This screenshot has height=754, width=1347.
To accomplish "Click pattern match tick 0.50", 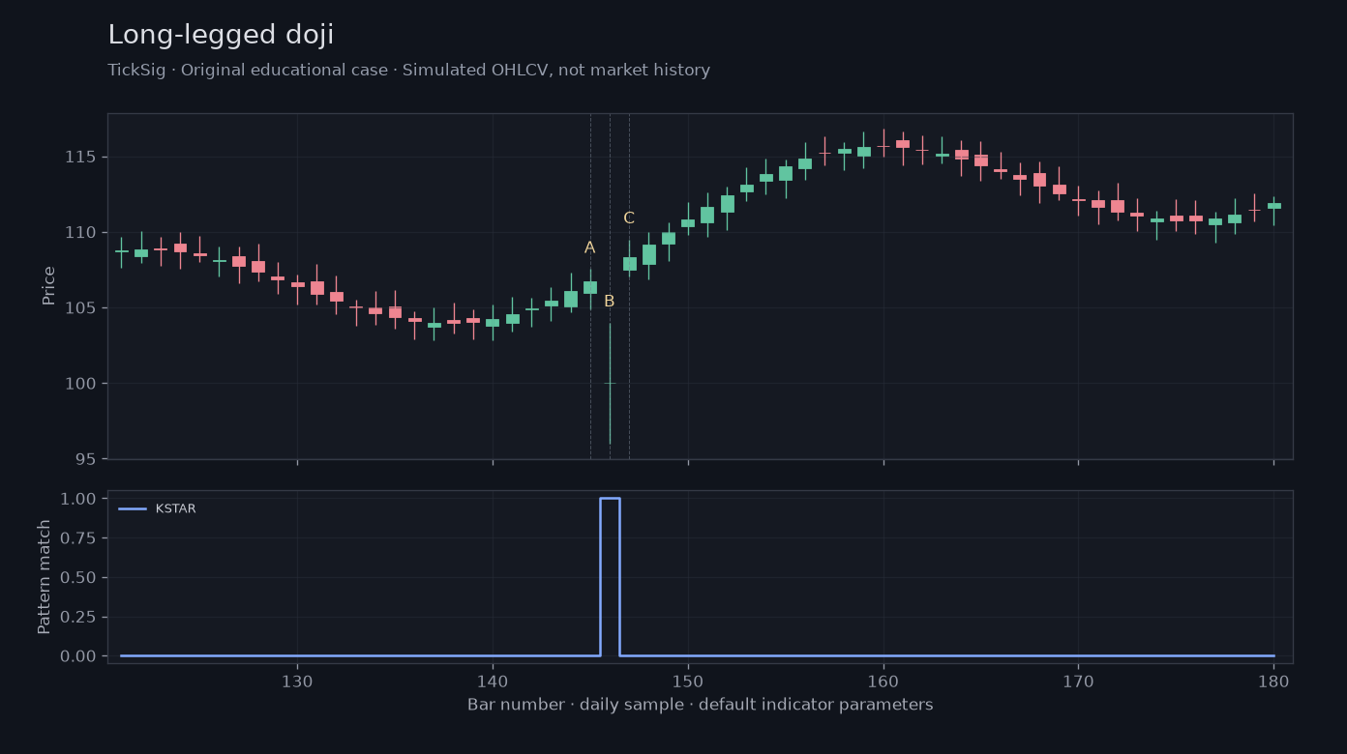I will click(78, 577).
